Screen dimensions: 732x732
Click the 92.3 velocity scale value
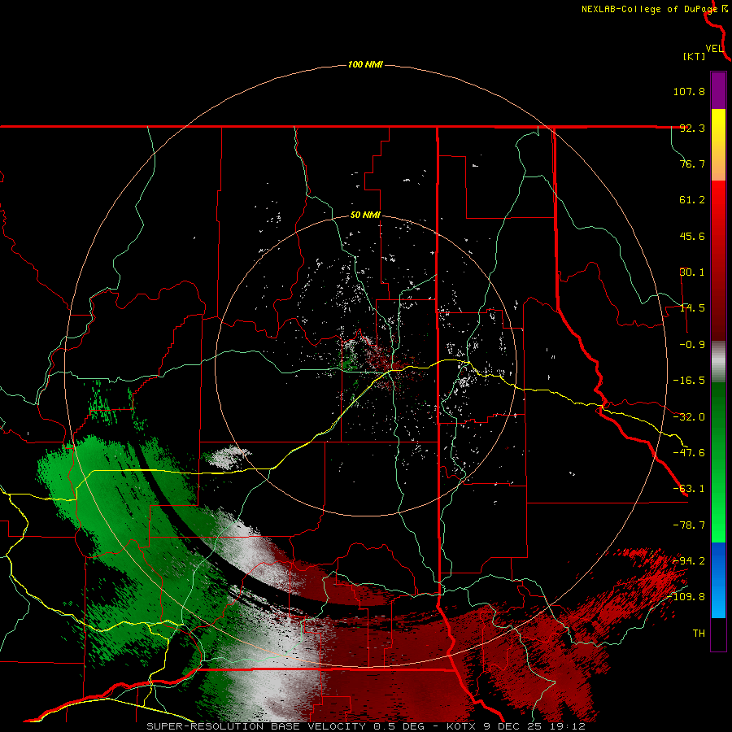tap(692, 128)
